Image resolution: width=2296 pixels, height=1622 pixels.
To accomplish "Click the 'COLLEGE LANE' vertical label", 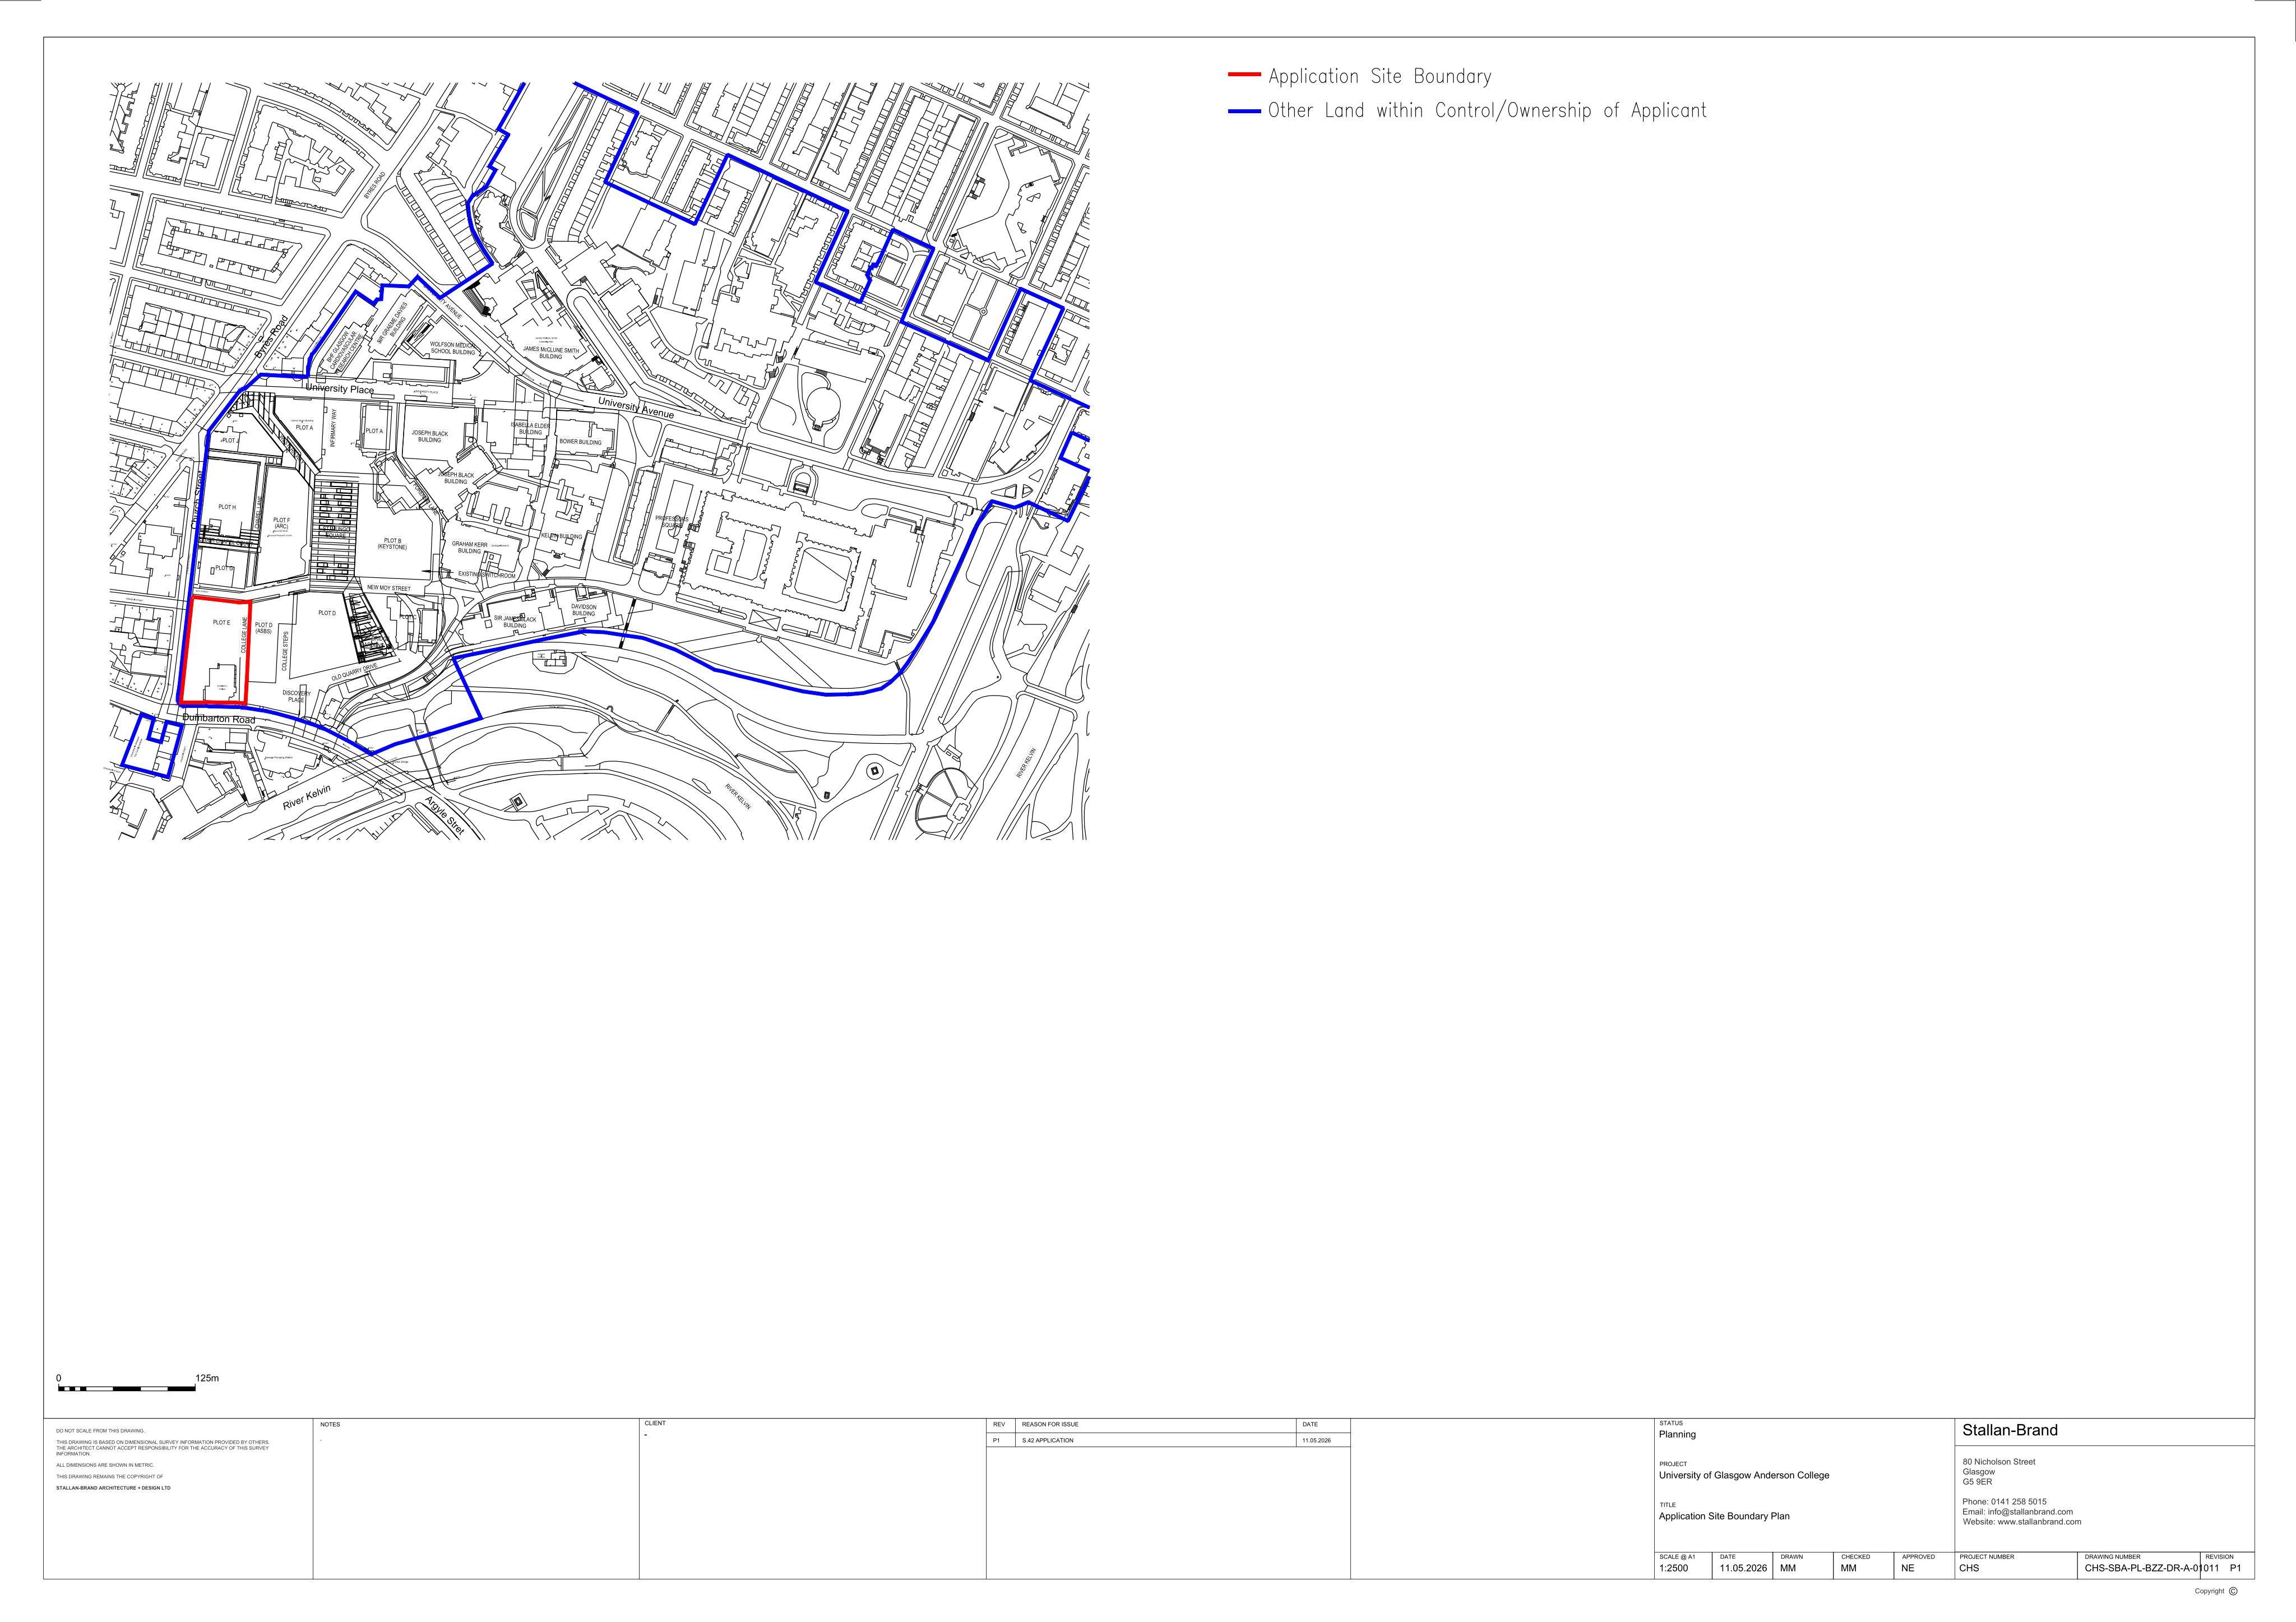I will click(x=244, y=635).
